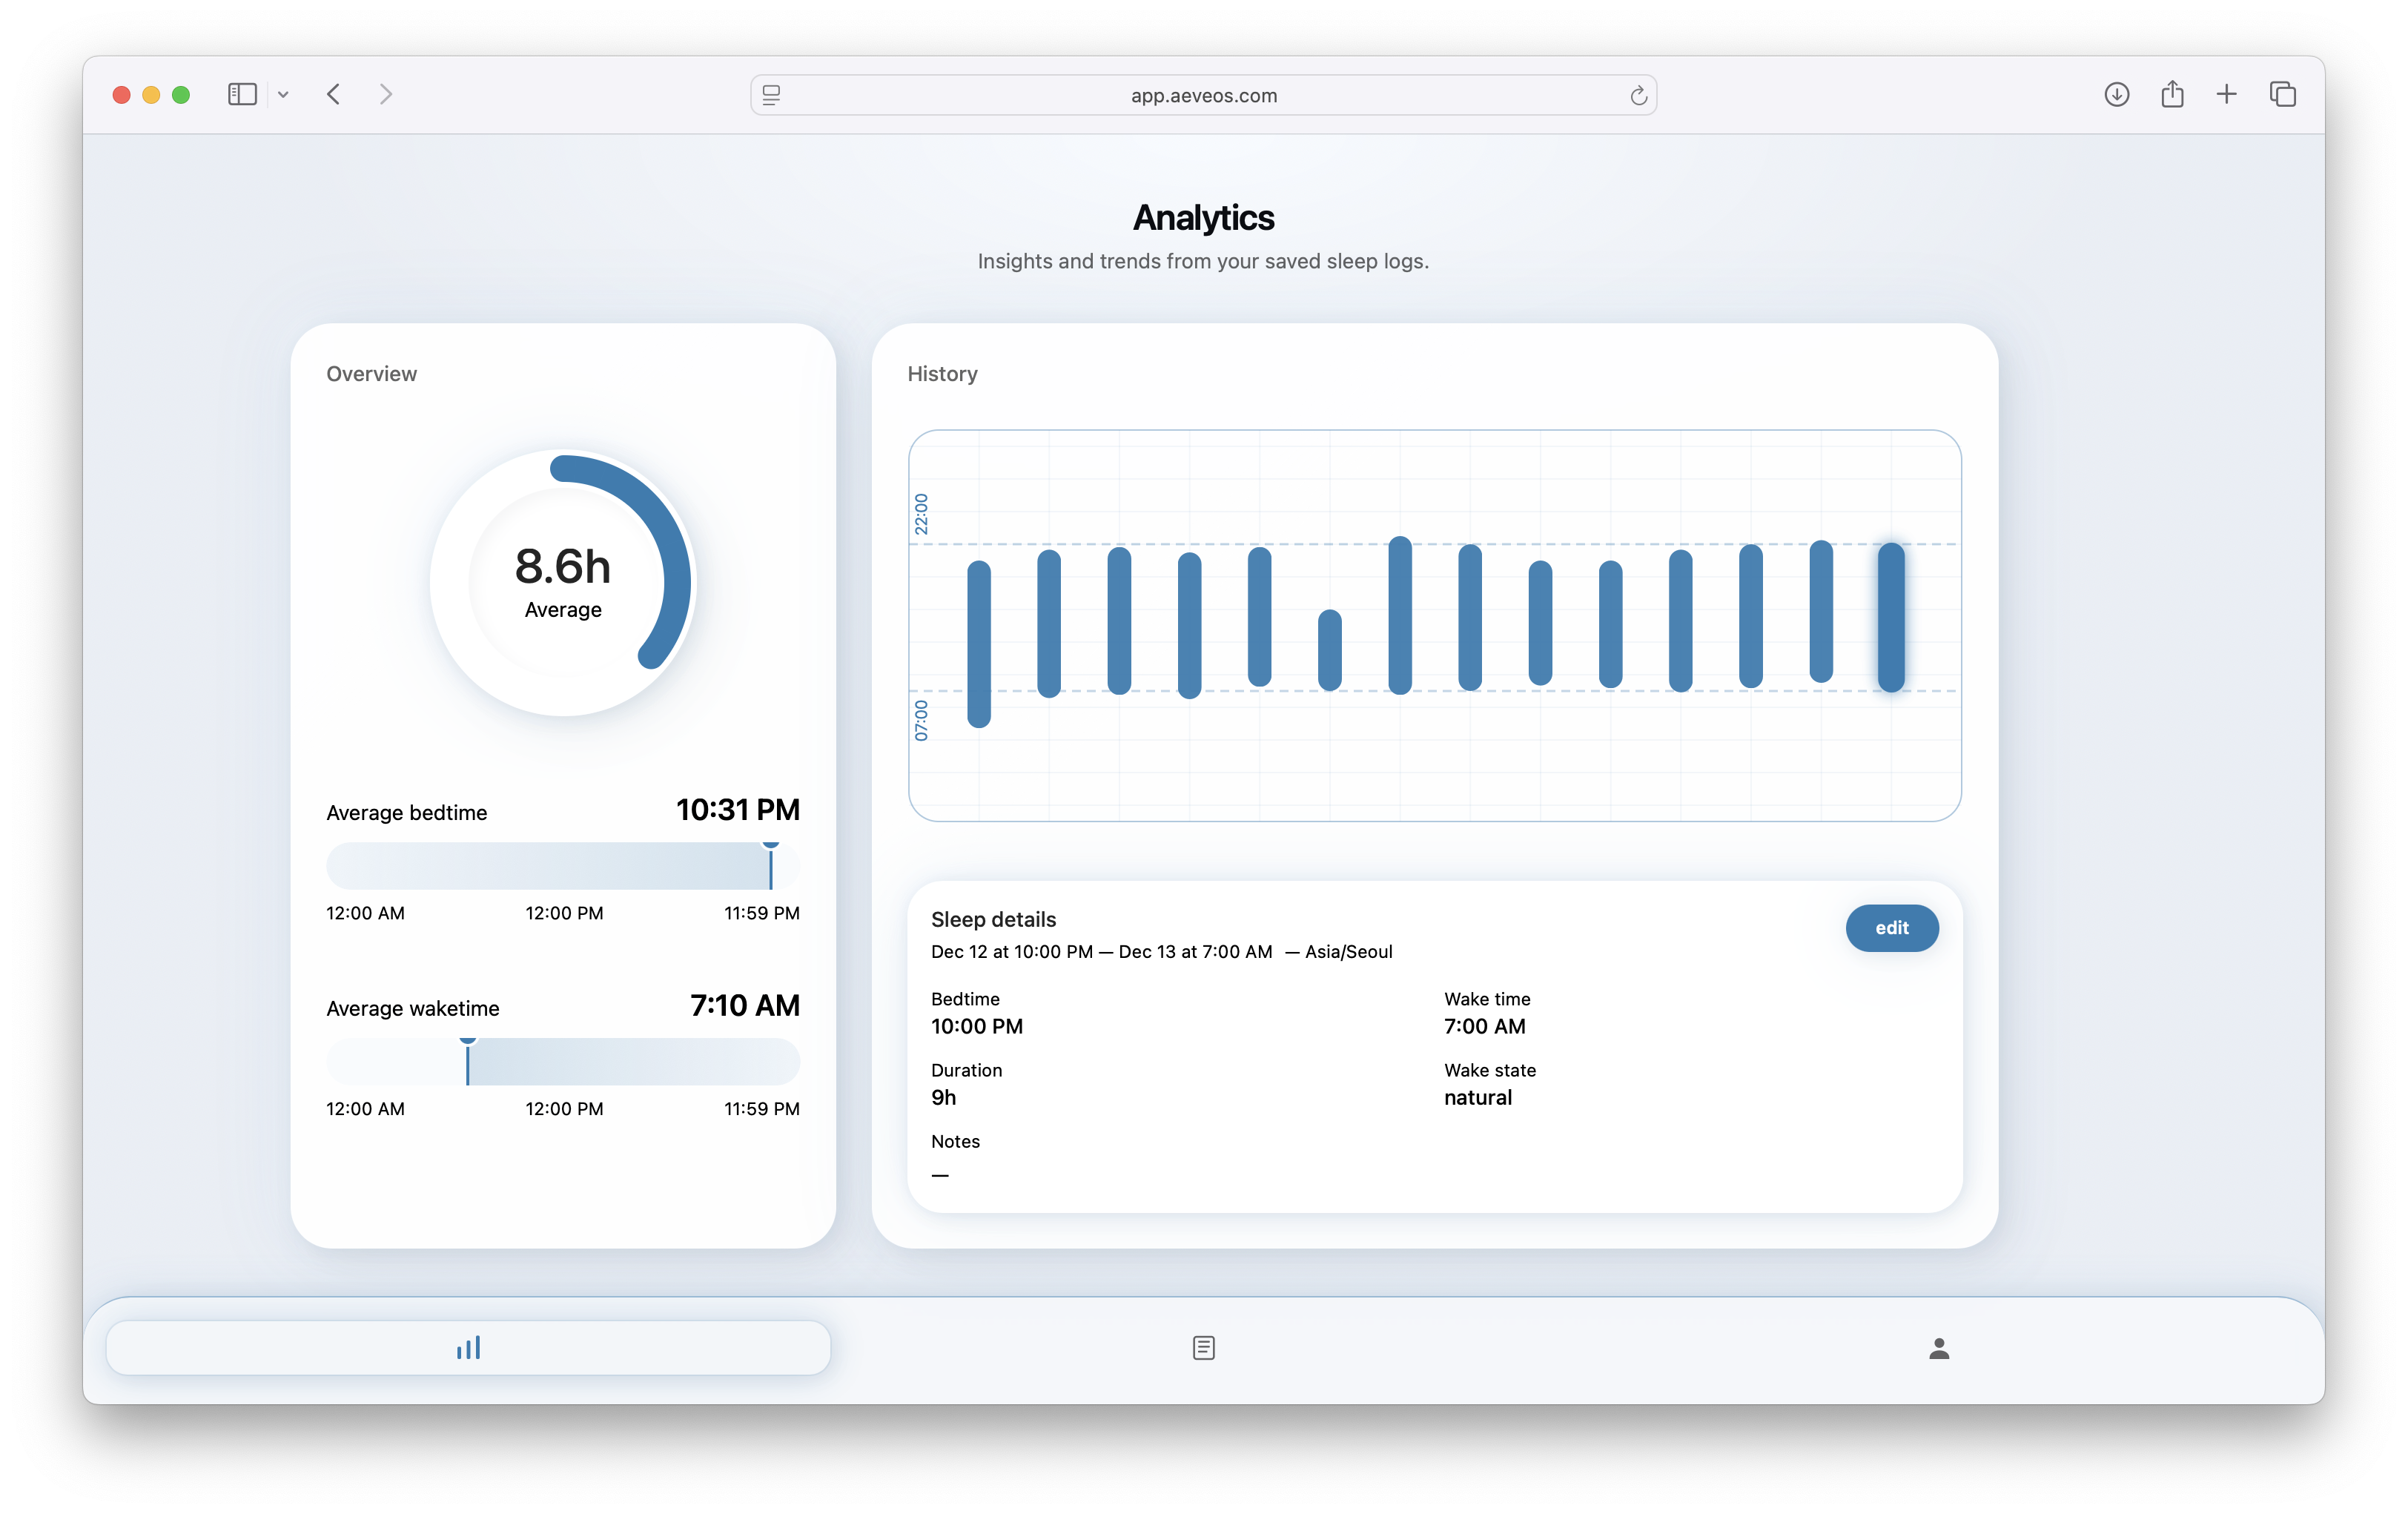Click the Share icon in toolbar

2172,94
